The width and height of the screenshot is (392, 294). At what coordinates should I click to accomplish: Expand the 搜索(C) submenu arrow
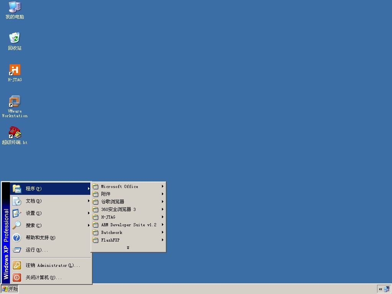point(88,225)
